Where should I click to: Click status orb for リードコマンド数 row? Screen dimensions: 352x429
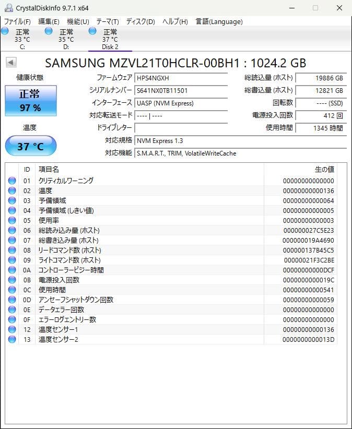tap(12, 250)
